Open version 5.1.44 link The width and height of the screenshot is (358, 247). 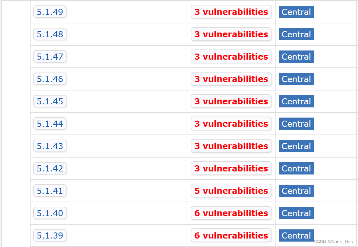point(50,124)
